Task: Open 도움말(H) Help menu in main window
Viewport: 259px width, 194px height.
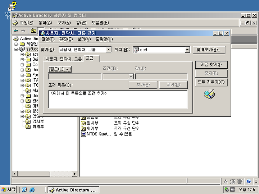Action: [100, 23]
